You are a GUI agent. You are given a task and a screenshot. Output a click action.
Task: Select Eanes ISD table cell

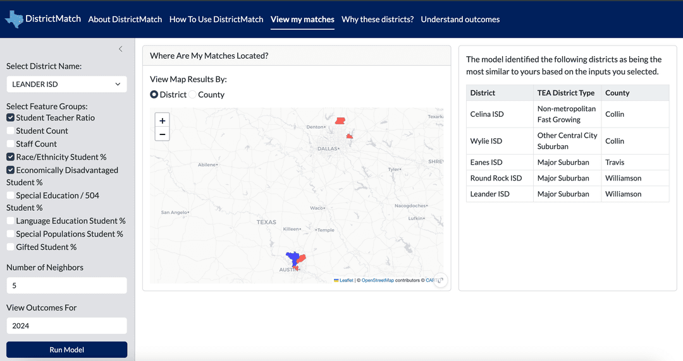[500, 162]
